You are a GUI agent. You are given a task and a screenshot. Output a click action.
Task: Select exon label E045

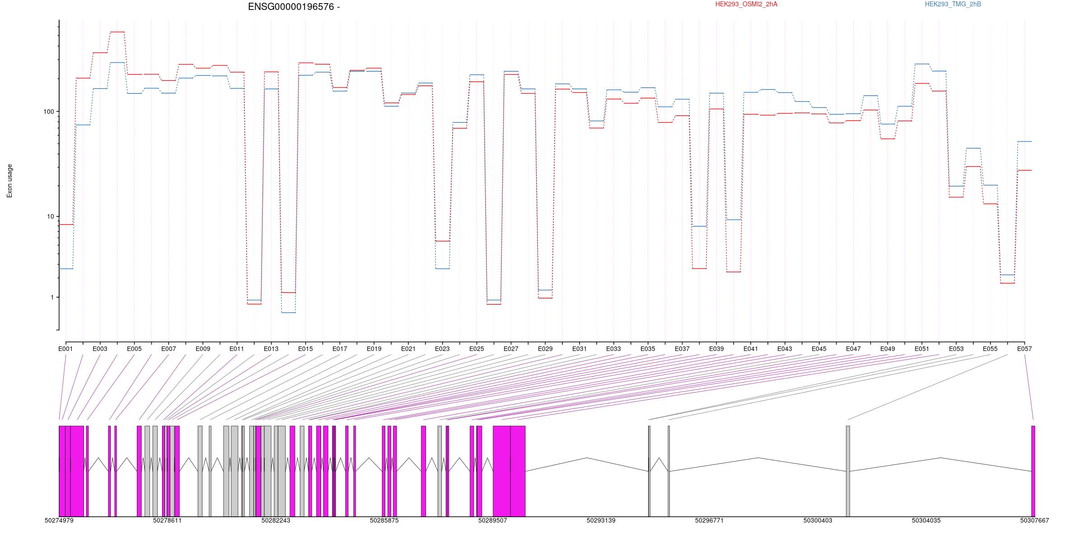pos(819,349)
